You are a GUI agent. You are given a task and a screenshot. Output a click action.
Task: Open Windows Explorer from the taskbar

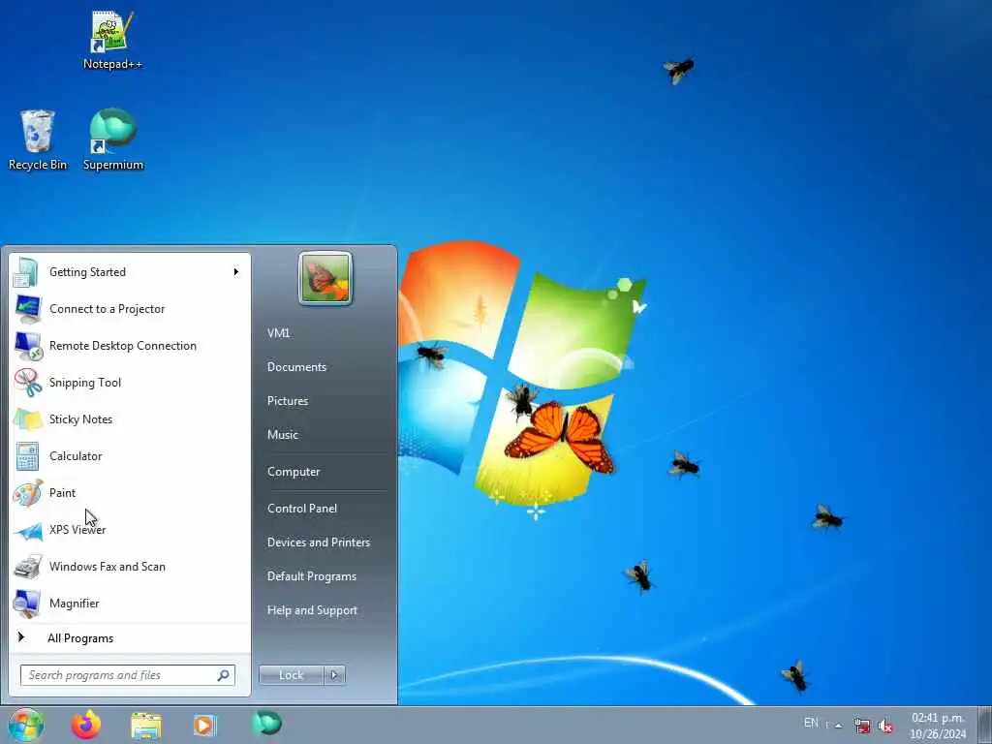click(x=146, y=725)
